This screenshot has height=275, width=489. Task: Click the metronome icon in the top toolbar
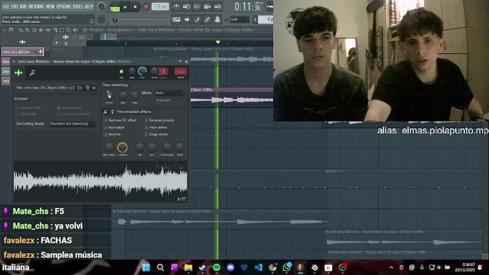(x=176, y=7)
